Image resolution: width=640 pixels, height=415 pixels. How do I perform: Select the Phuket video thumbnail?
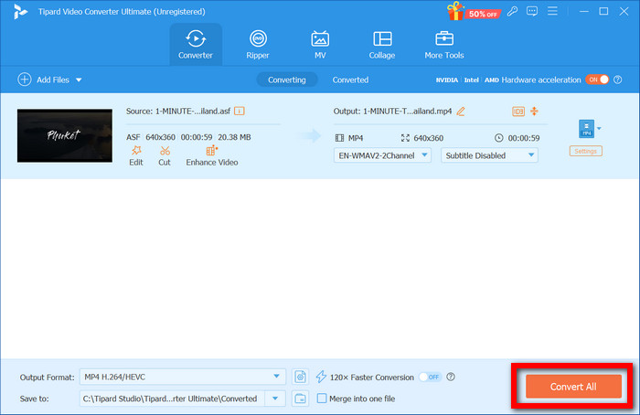pos(65,136)
